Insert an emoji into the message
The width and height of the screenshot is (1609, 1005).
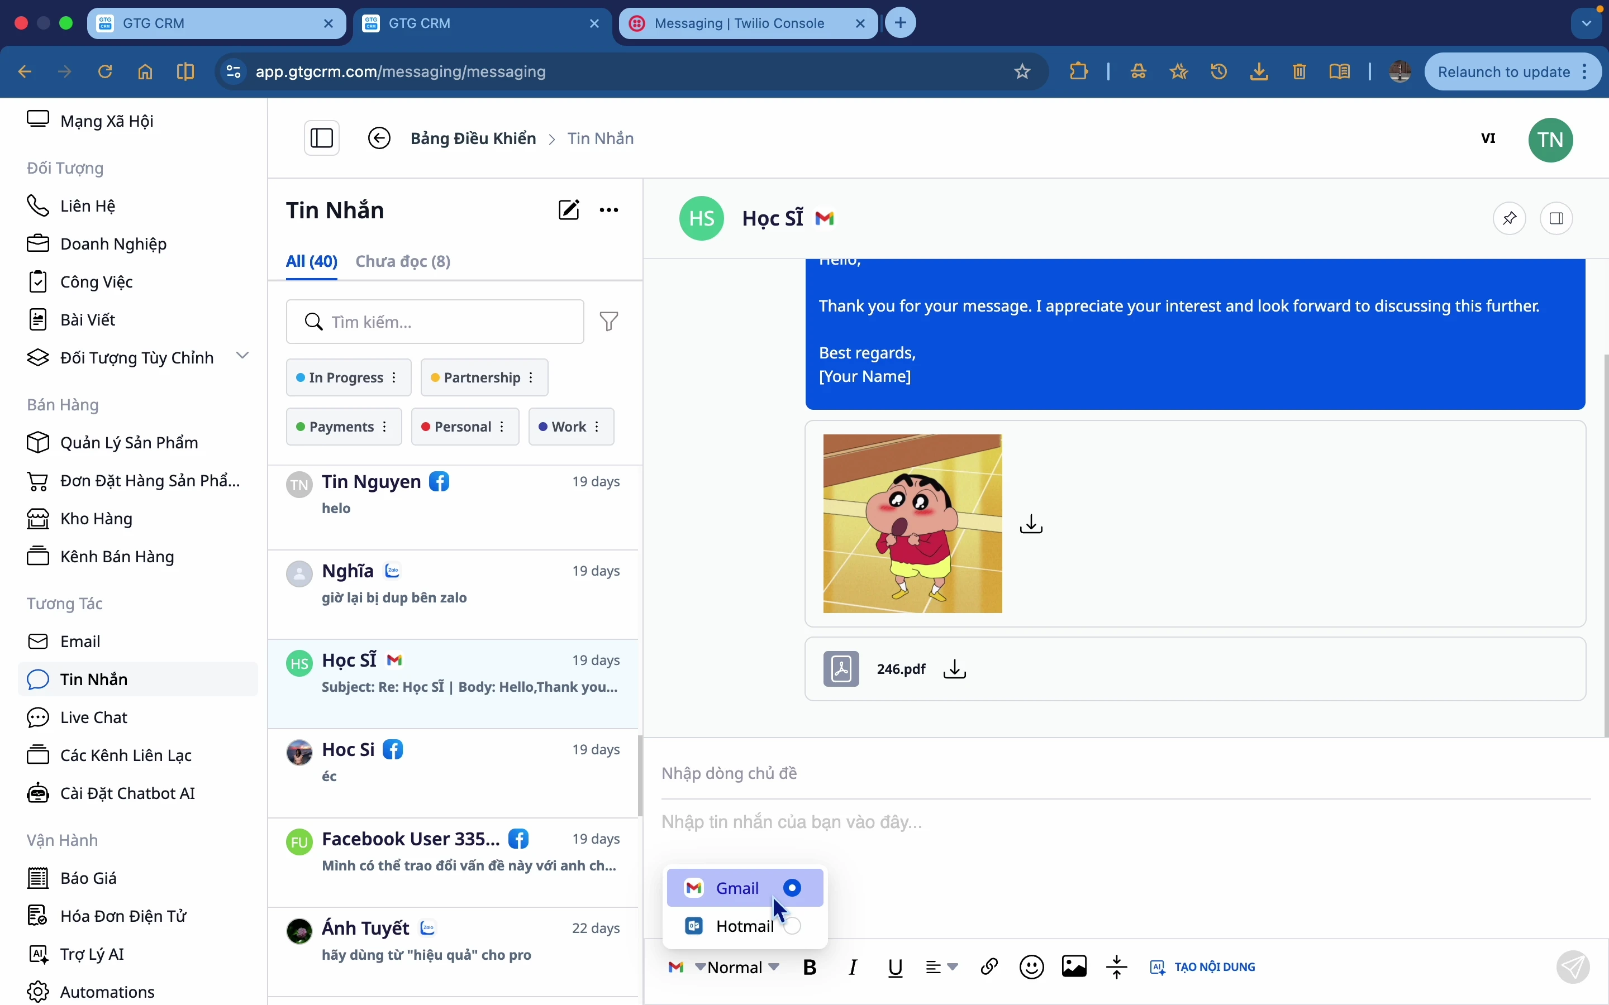point(1032,967)
